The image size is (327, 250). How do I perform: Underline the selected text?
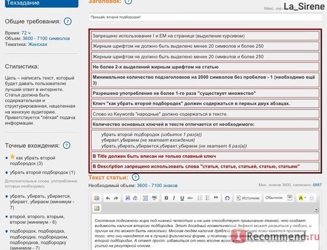pyautogui.click(x=182, y=198)
